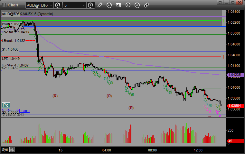This screenshot has height=154, width=245.
Task: Click the Tri-Star 4: 1.0437 label
Action: [x=15, y=65]
